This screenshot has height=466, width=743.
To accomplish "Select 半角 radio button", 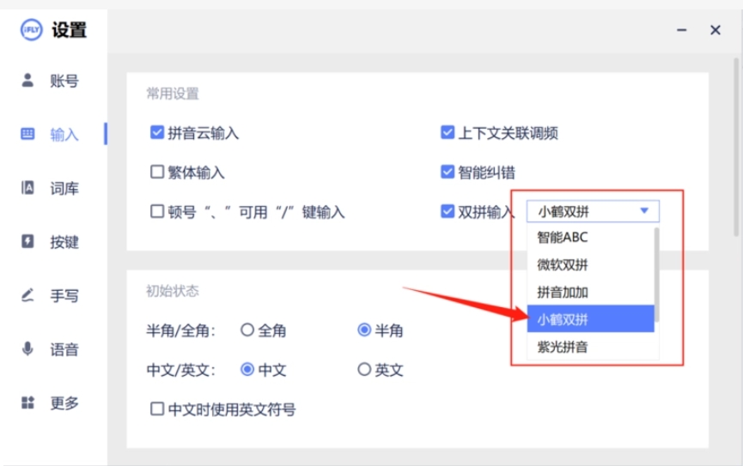I will coord(364,330).
